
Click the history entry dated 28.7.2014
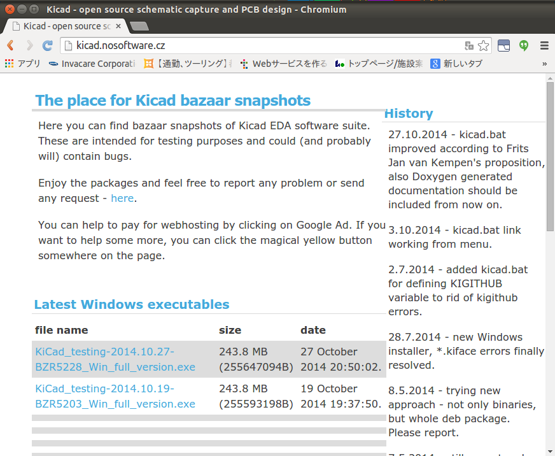466,351
